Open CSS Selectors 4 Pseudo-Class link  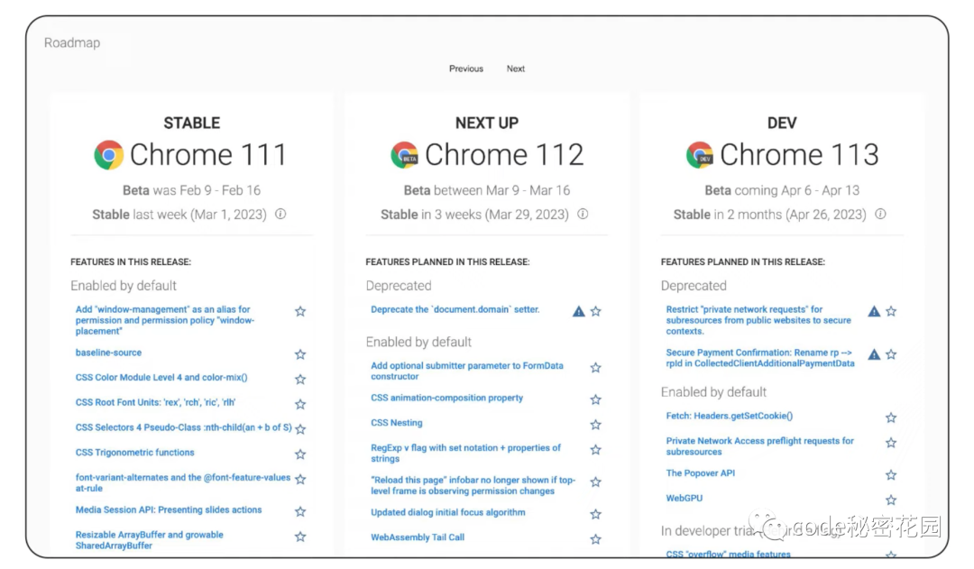183,427
